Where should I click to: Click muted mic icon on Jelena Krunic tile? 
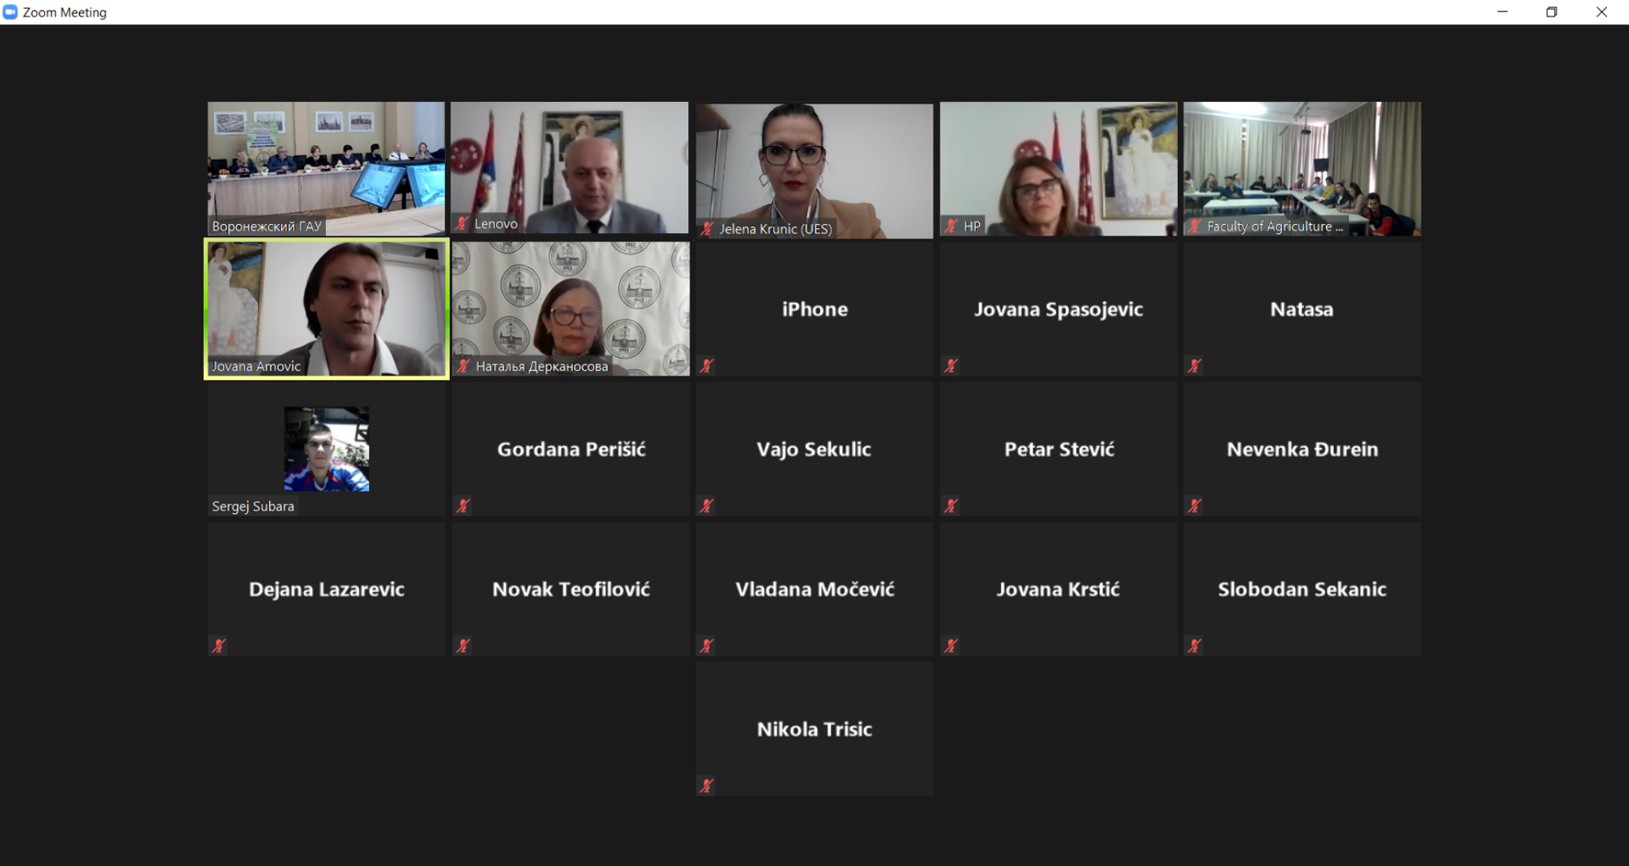coord(707,229)
